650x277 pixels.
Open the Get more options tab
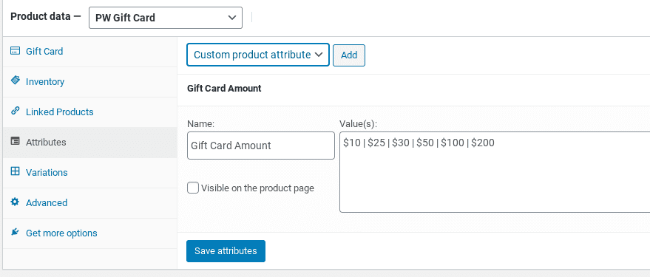[90, 233]
